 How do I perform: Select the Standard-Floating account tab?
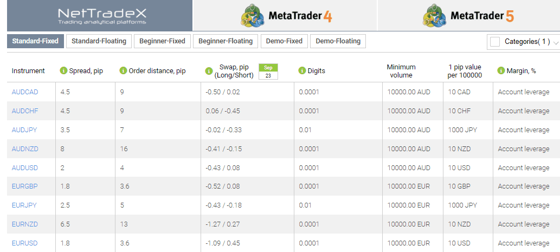pos(99,41)
